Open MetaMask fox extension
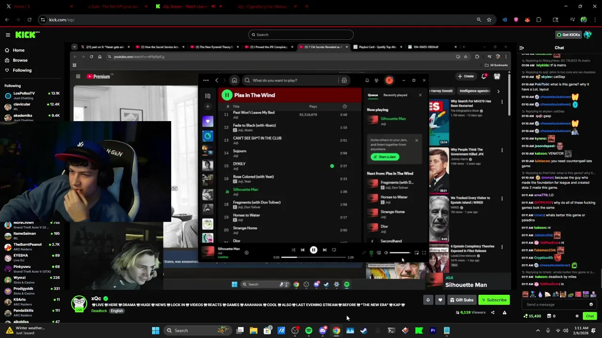Viewport: 602px width, 338px height. click(x=527, y=20)
